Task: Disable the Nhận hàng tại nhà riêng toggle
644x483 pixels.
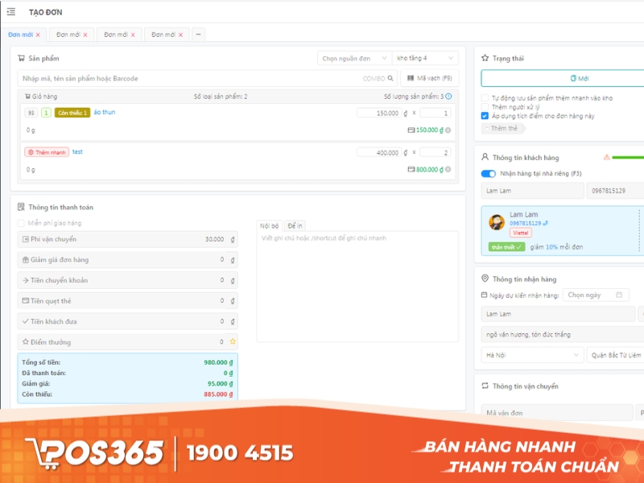Action: click(x=489, y=171)
